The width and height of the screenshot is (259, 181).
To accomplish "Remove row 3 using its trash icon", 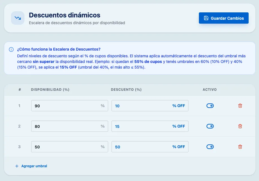I will click(240, 147).
